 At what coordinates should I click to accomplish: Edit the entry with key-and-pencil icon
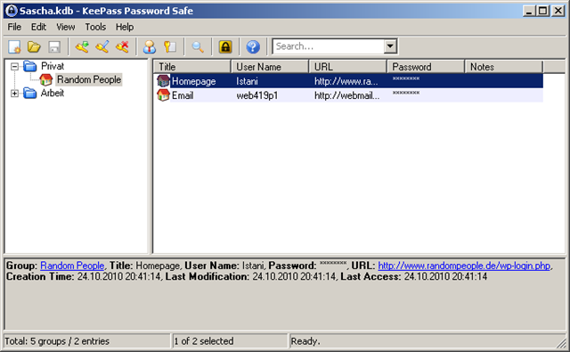coord(102,47)
